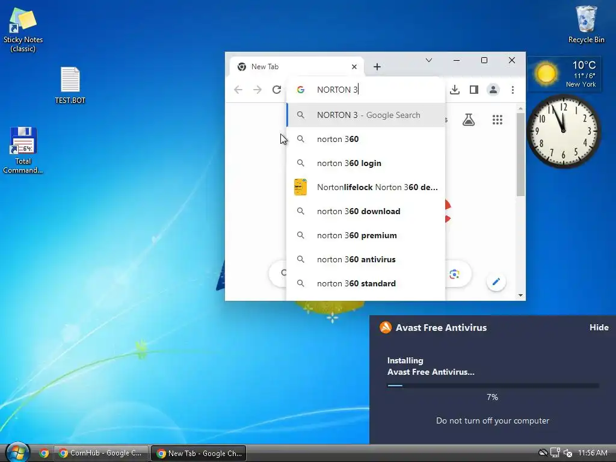The width and height of the screenshot is (616, 462).
Task: Select 'norton 360 login' suggestion
Action: 366,163
